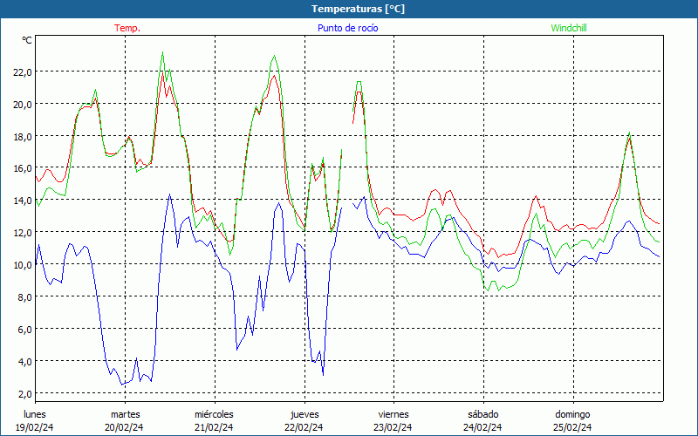The width and height of the screenshot is (698, 436).
Task: Click the '20/02/24' date label
Action: pos(124,427)
